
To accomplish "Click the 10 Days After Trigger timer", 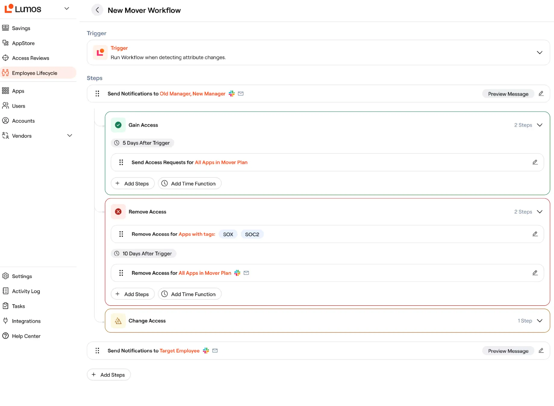I will tap(143, 254).
